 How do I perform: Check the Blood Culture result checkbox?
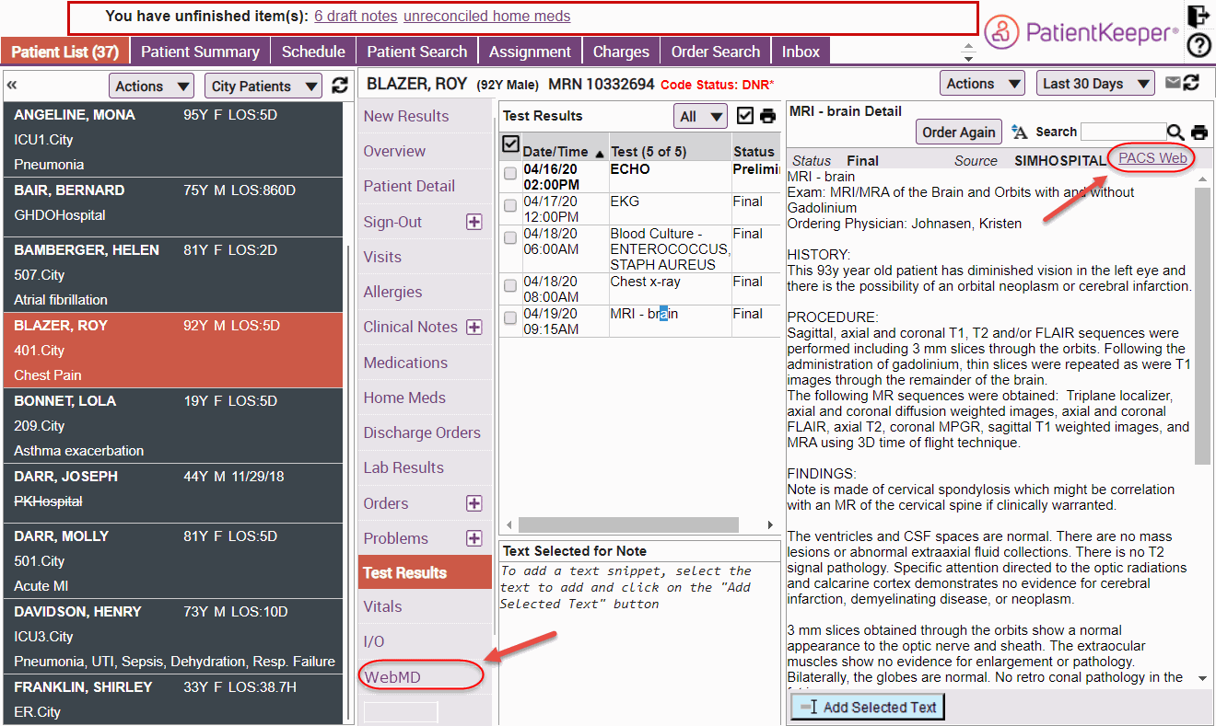tap(510, 238)
